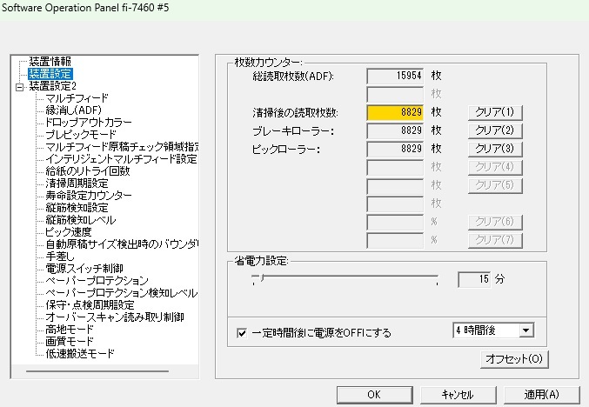Select the 装置設定 tree item
589x407 pixels.
50,74
